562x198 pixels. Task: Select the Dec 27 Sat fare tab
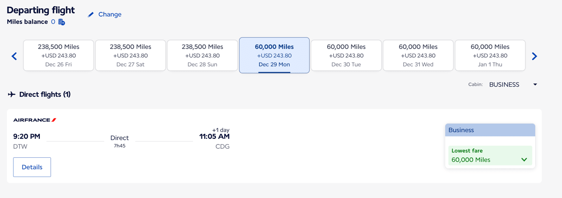point(131,55)
